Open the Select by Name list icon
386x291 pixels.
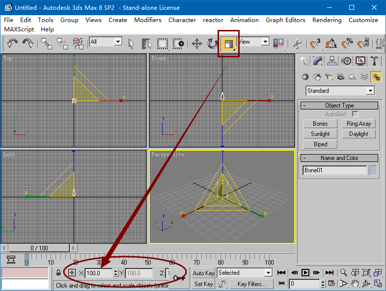[x=147, y=44]
